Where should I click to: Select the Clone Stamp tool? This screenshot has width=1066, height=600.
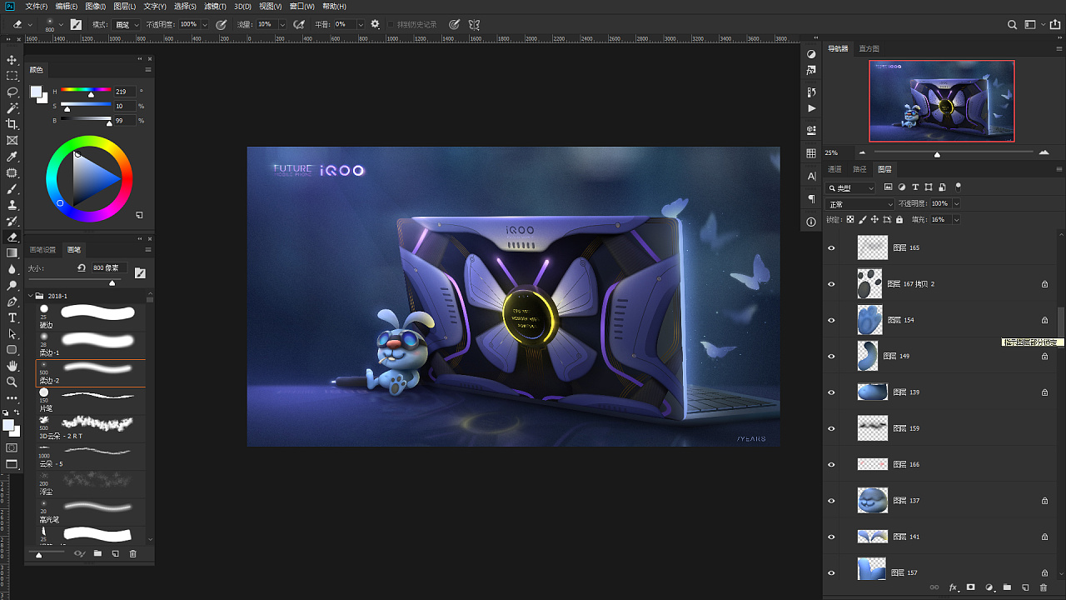[12, 205]
